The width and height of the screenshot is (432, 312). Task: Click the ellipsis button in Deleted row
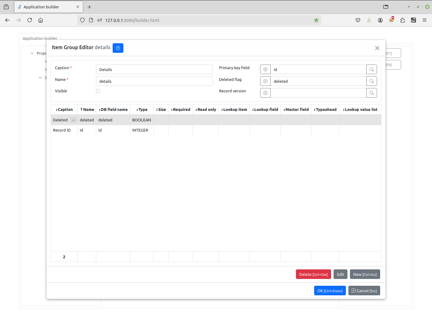(x=73, y=120)
